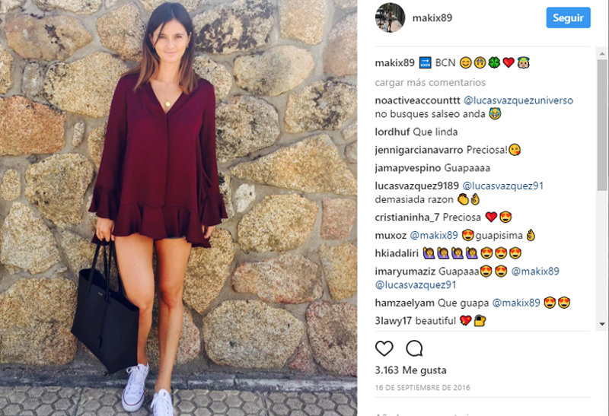Click the @lucasvazquez91 mention by lucasvazquez9189
Viewport: 609px width, 416px height.
coord(503,186)
